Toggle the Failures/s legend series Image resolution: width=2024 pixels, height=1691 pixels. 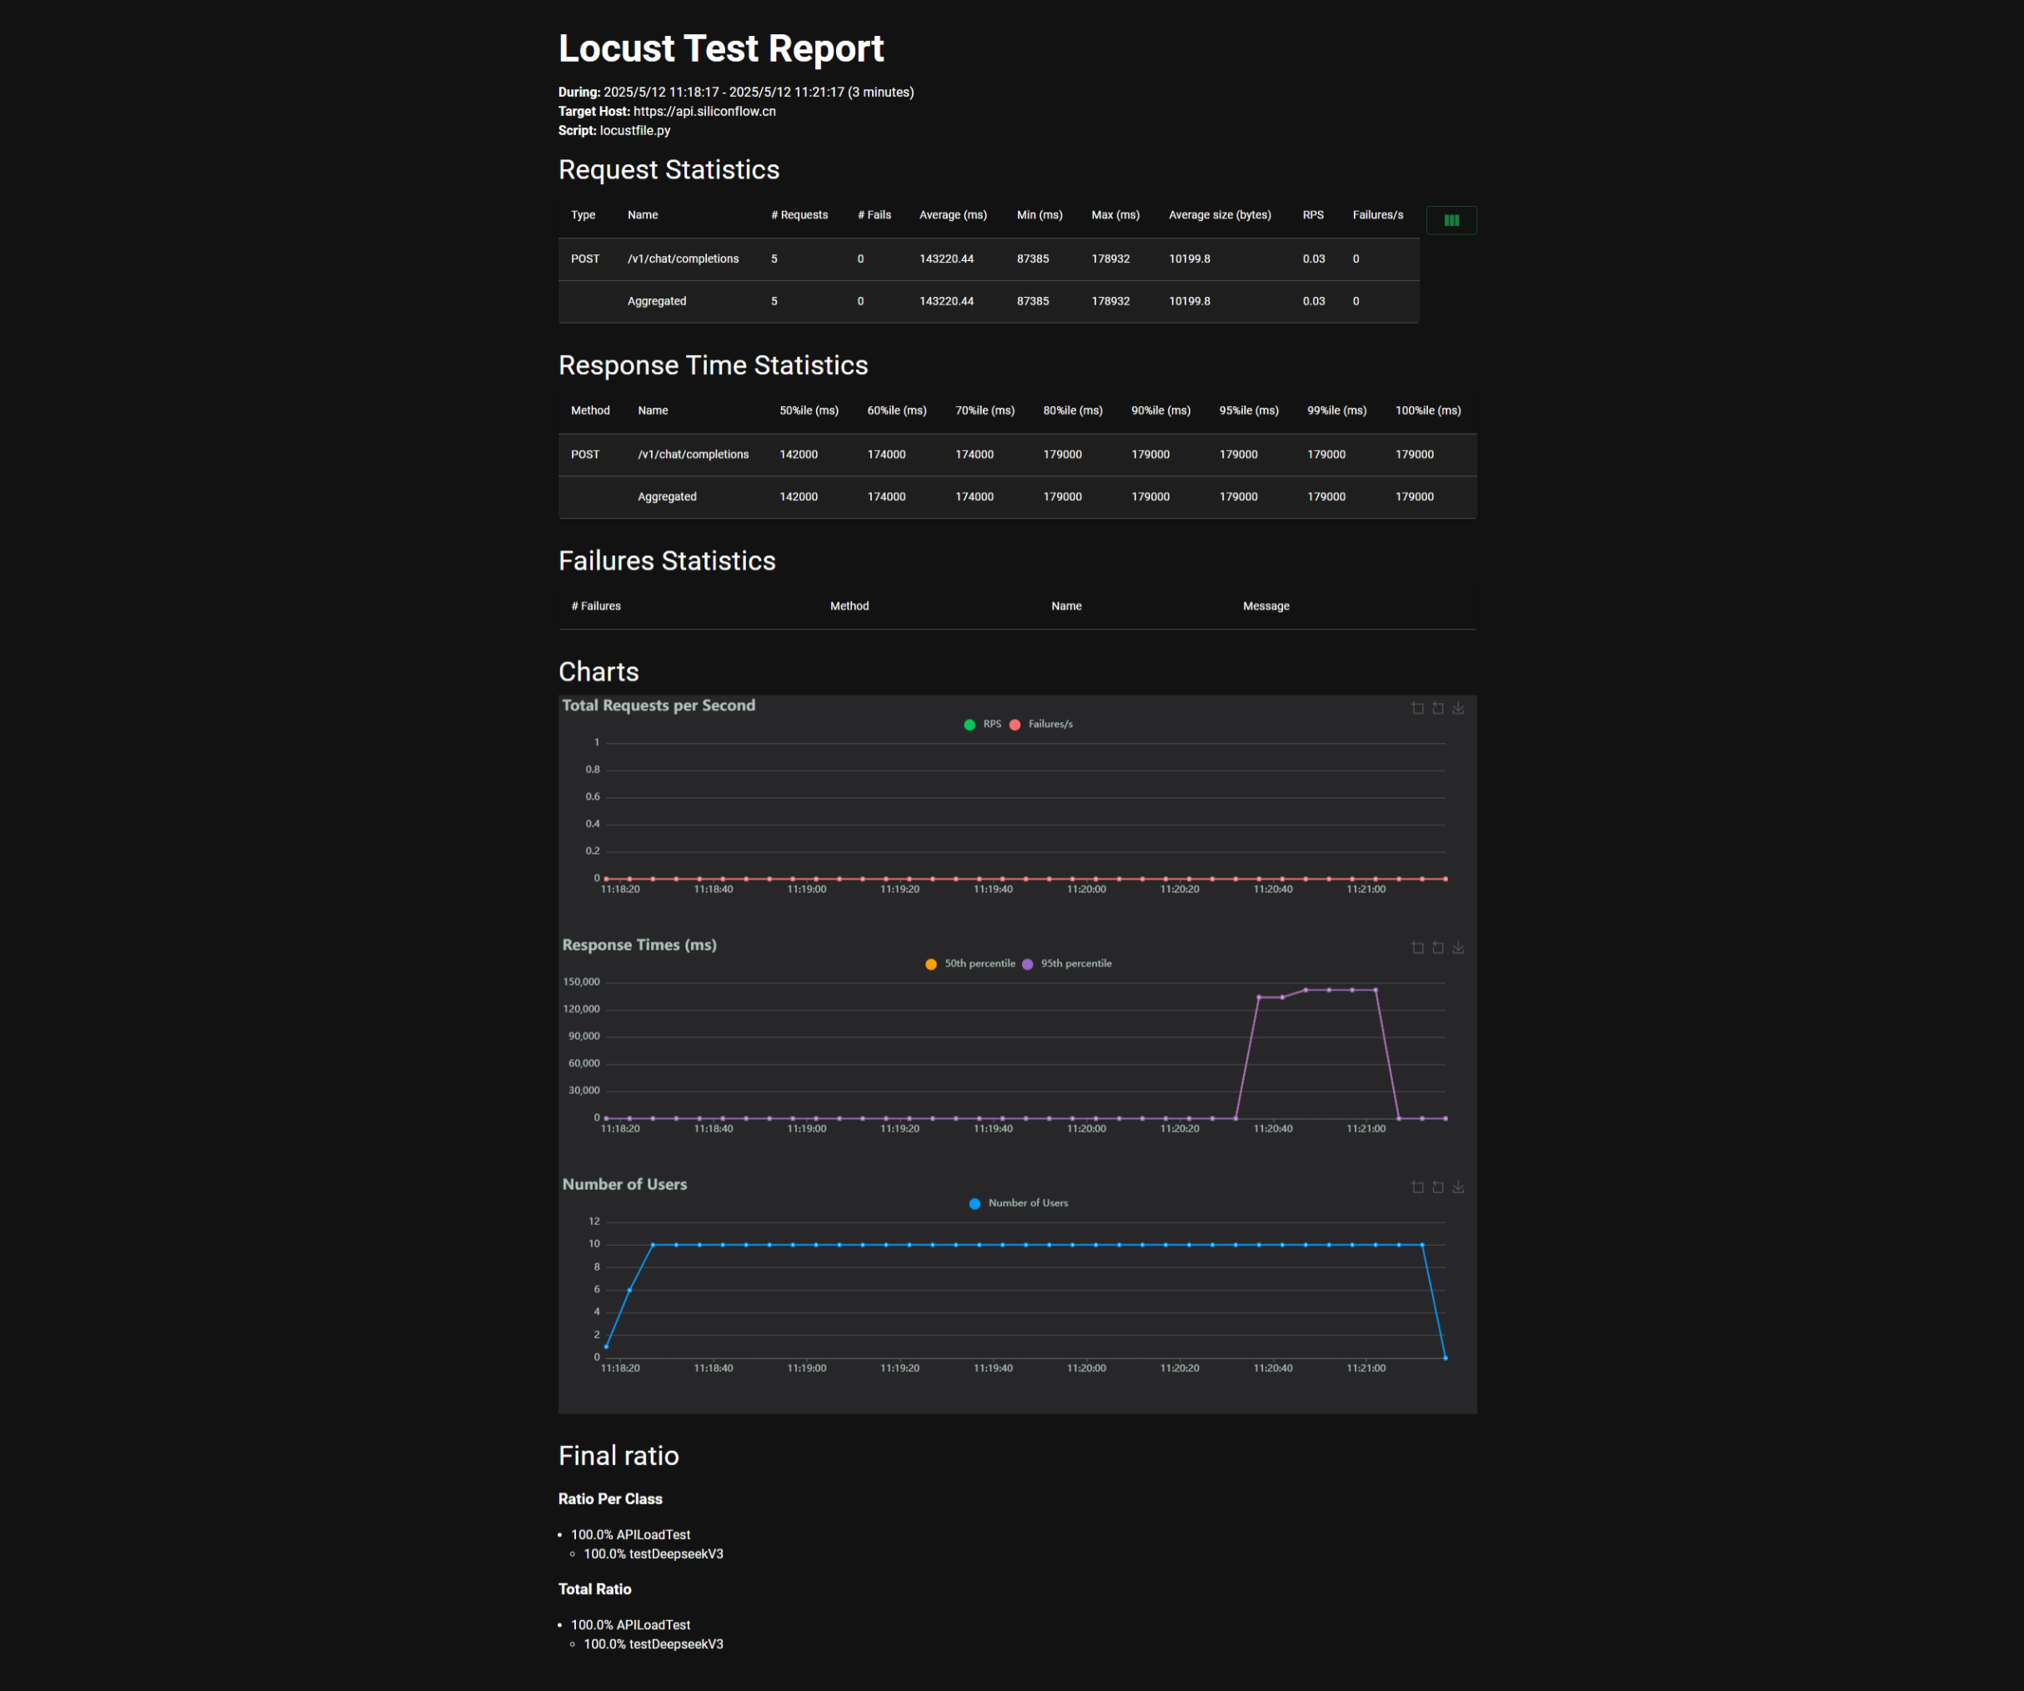[1041, 724]
